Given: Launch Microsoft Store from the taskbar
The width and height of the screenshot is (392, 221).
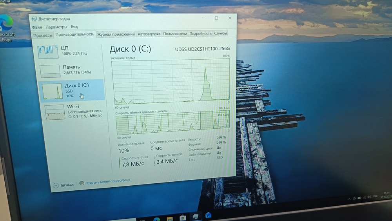Looking at the screenshot, I should 182,217.
